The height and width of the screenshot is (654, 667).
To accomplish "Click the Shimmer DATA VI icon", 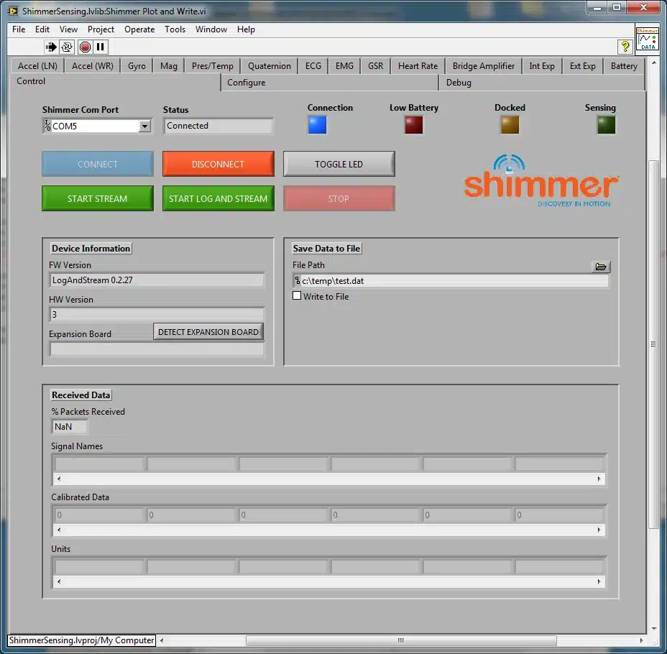I will [x=647, y=39].
